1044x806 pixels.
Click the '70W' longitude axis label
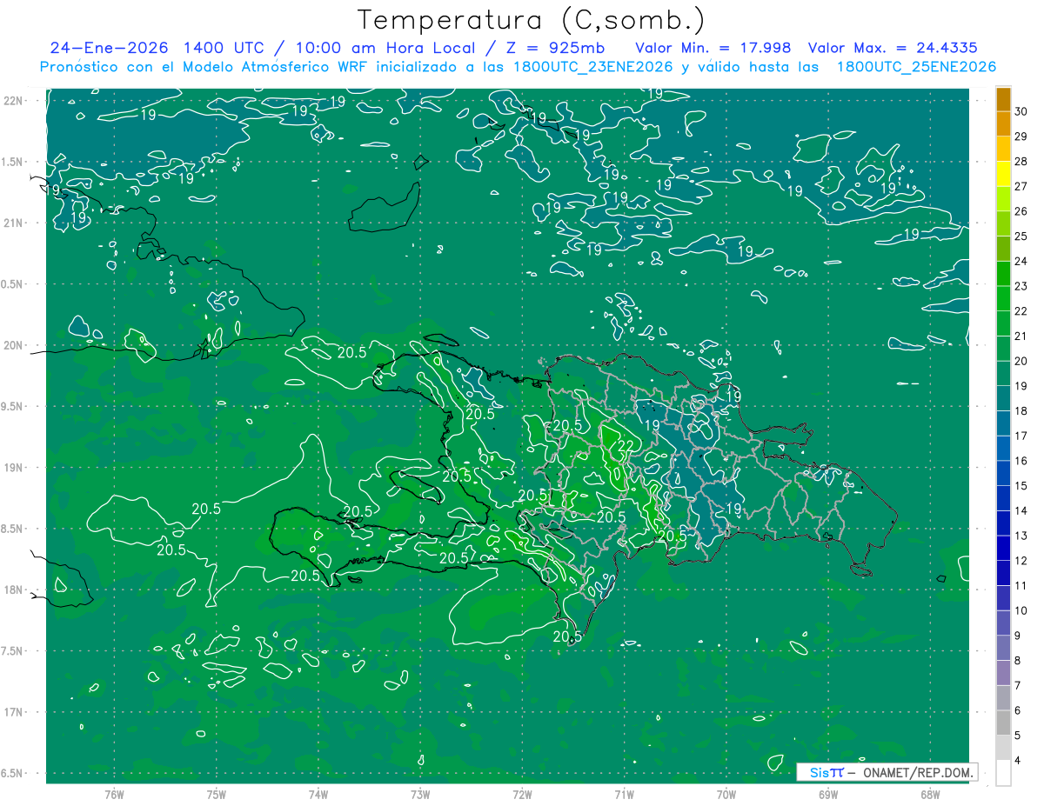726,795
